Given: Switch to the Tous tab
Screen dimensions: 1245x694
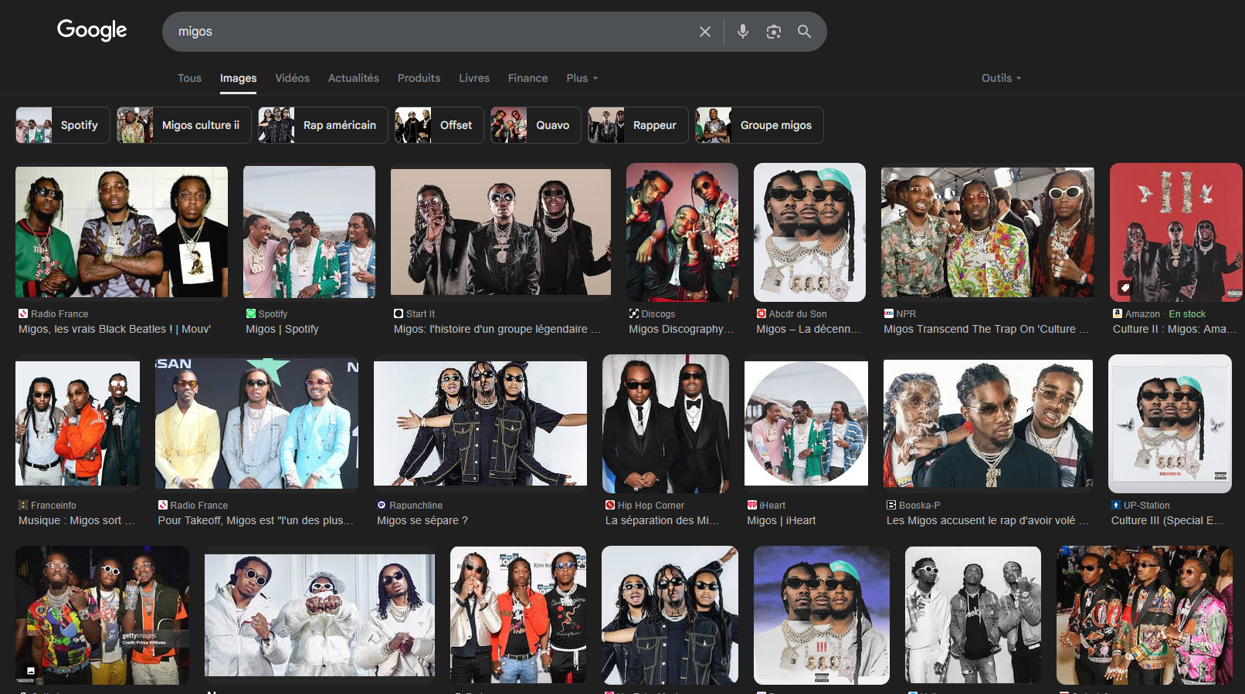Looking at the screenshot, I should (x=189, y=78).
